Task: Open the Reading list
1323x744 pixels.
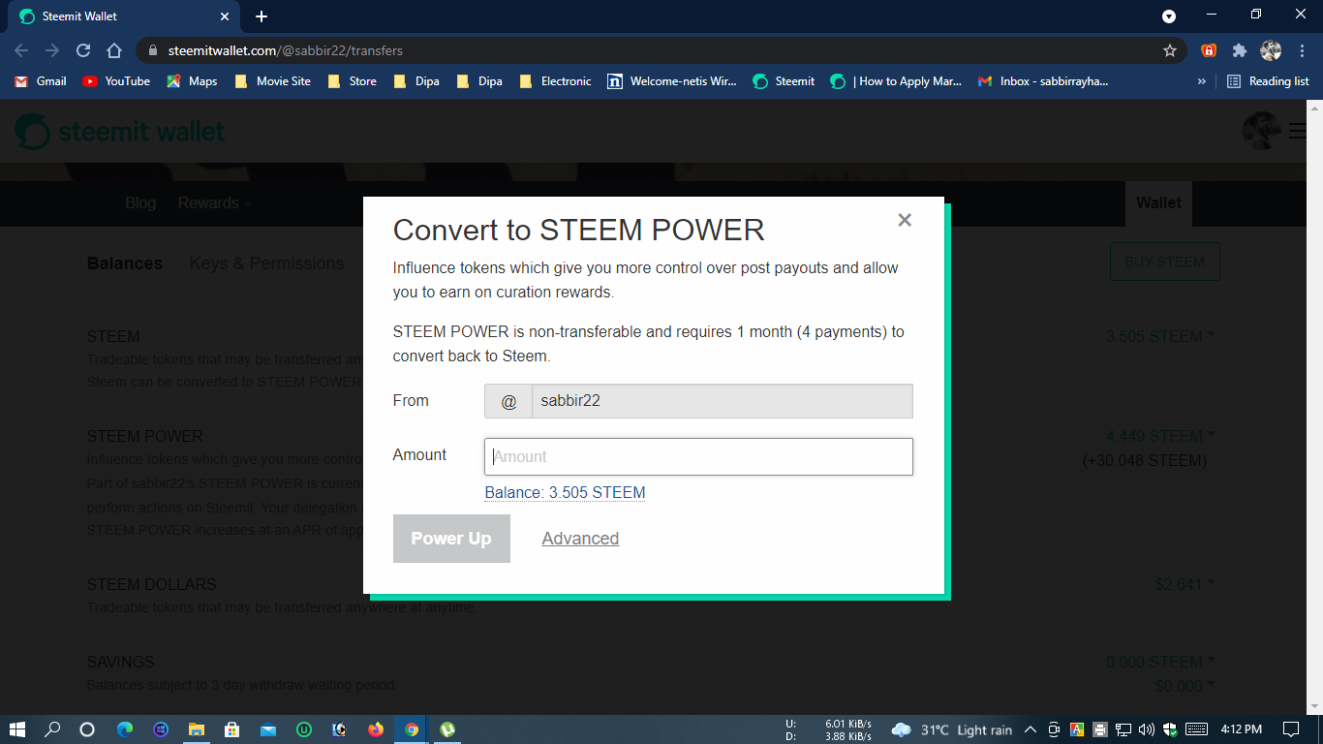Action: point(1268,81)
